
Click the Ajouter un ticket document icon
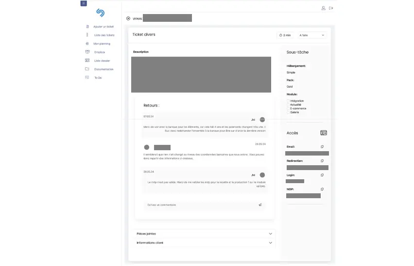coord(87,27)
